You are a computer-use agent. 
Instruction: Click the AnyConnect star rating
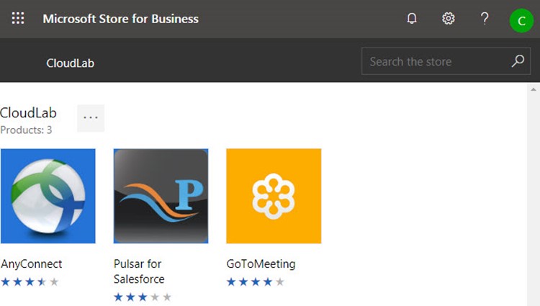[30, 282]
